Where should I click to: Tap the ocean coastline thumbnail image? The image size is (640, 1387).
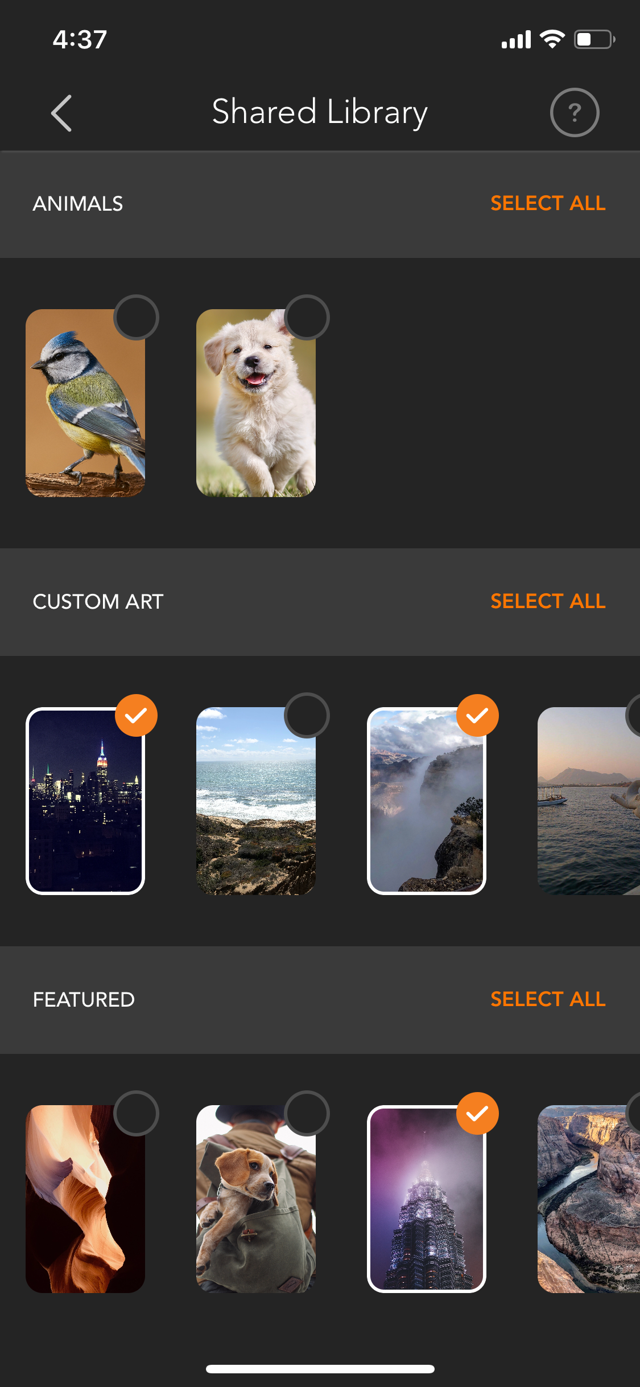pos(256,801)
